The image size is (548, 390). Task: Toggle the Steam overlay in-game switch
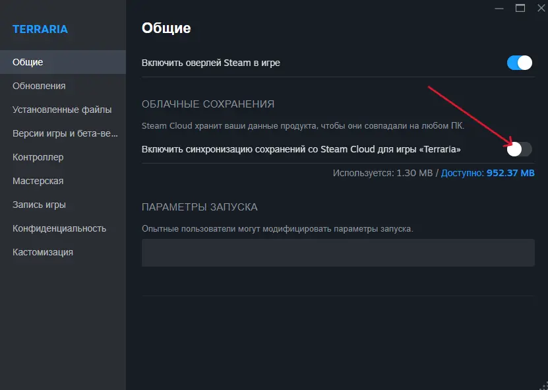tap(520, 63)
